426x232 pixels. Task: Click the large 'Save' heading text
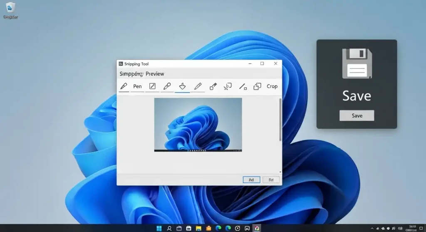coord(357,96)
